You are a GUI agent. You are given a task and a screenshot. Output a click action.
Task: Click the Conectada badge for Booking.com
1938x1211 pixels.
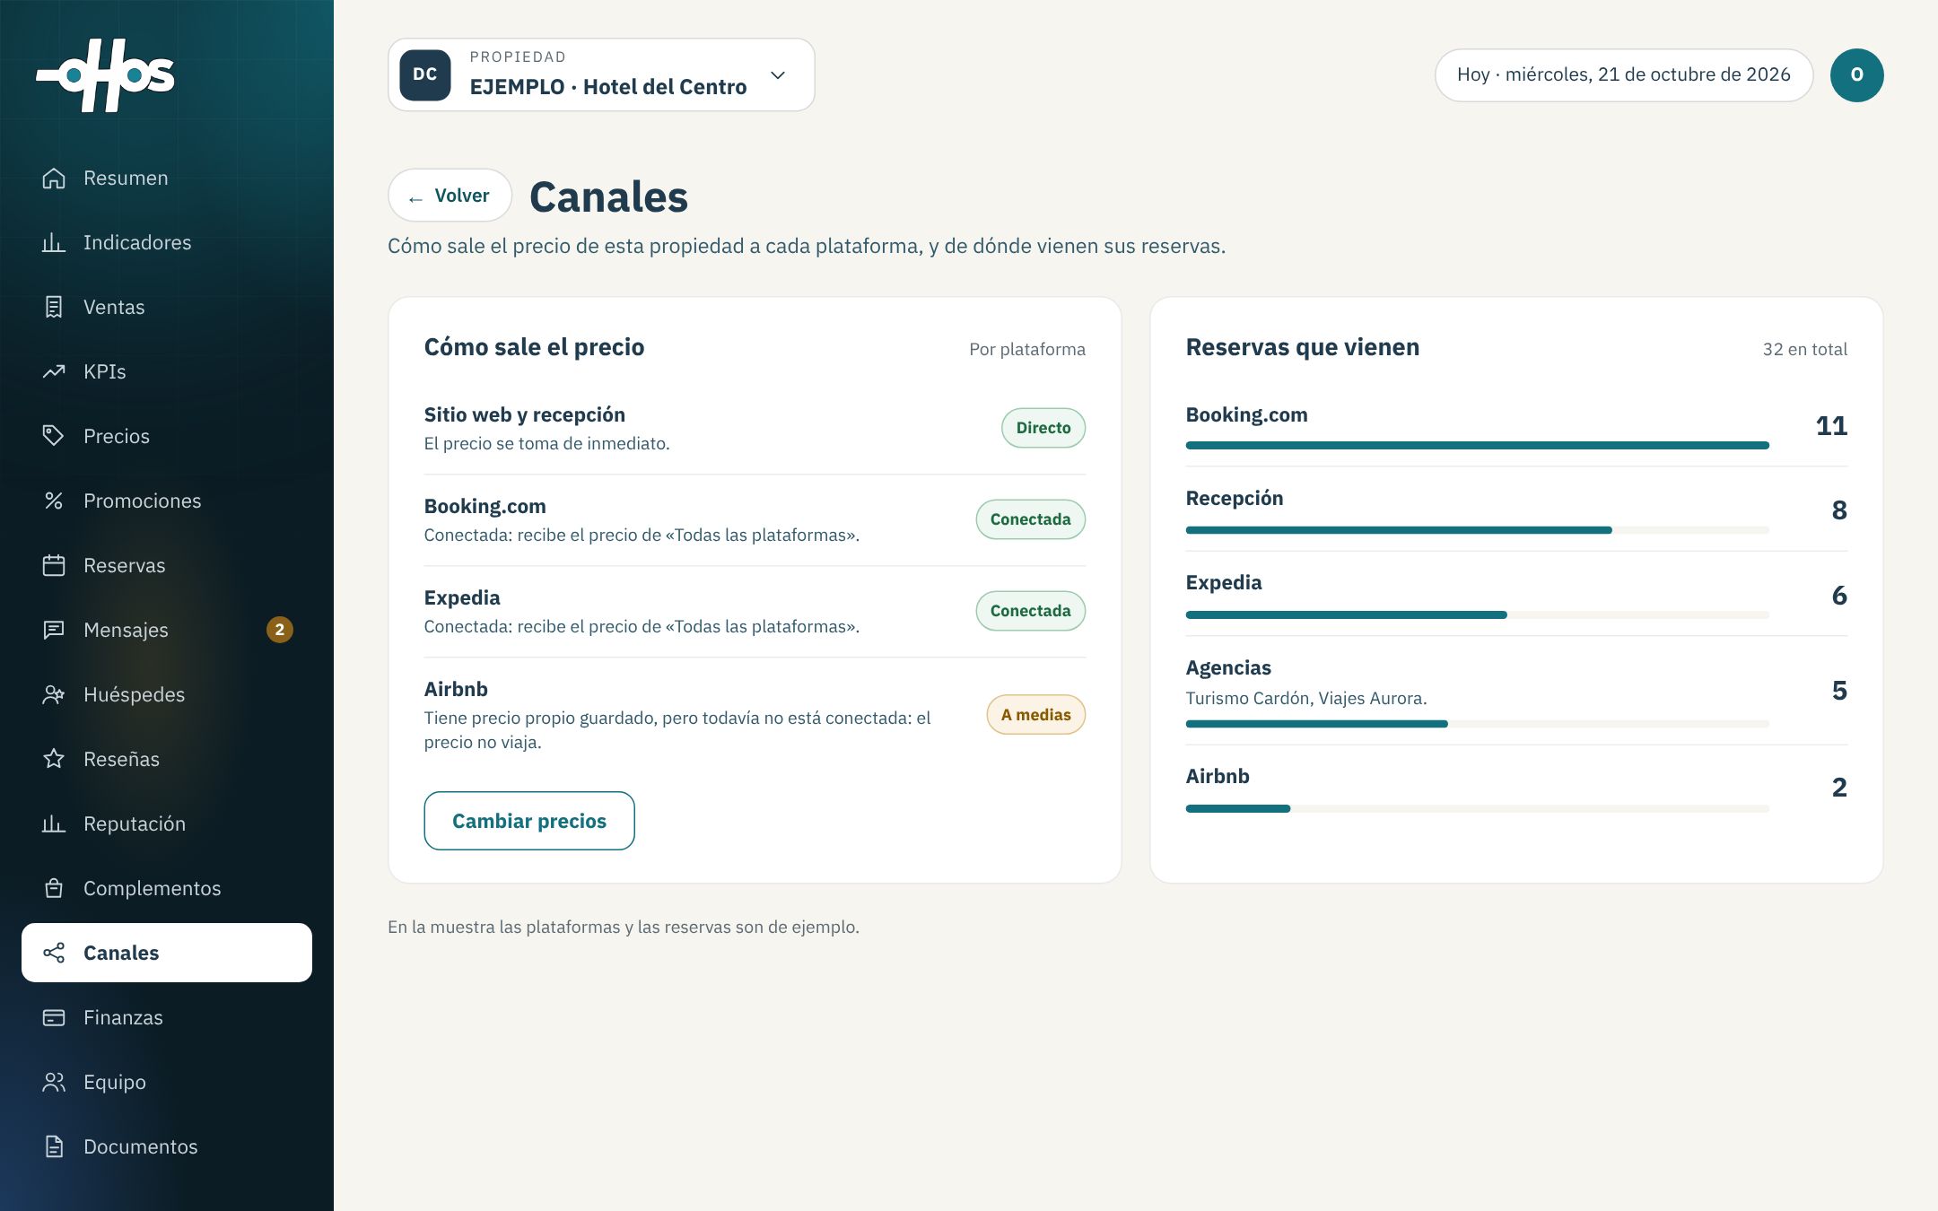1030,519
